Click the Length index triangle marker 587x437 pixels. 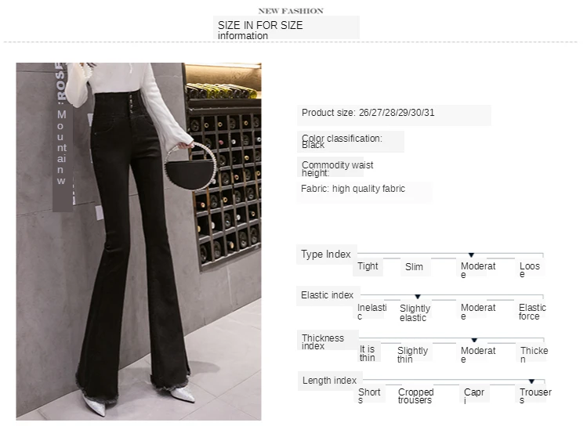pos(531,381)
